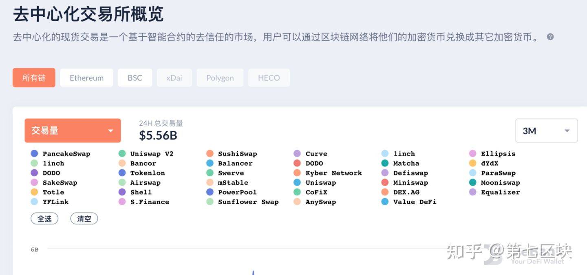This screenshot has height=275, width=587.
Task: Switch to the Ethereum chain tab
Action: point(86,78)
